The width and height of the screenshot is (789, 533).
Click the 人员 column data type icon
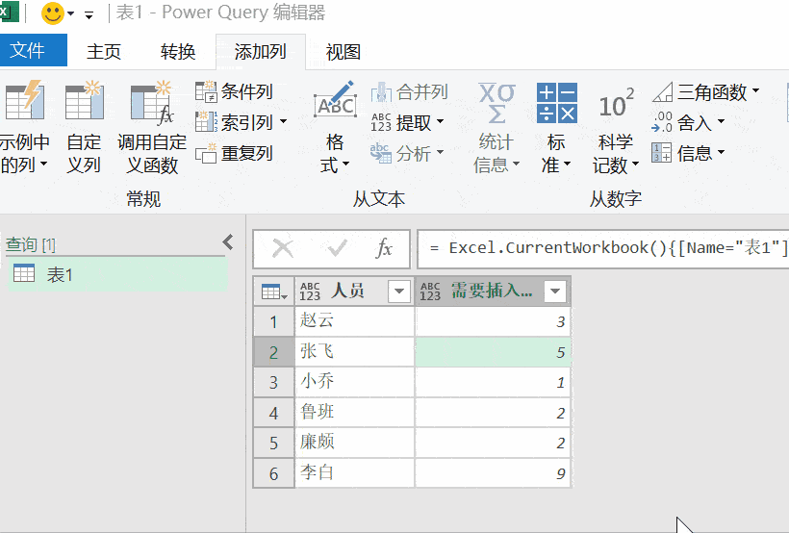point(310,292)
